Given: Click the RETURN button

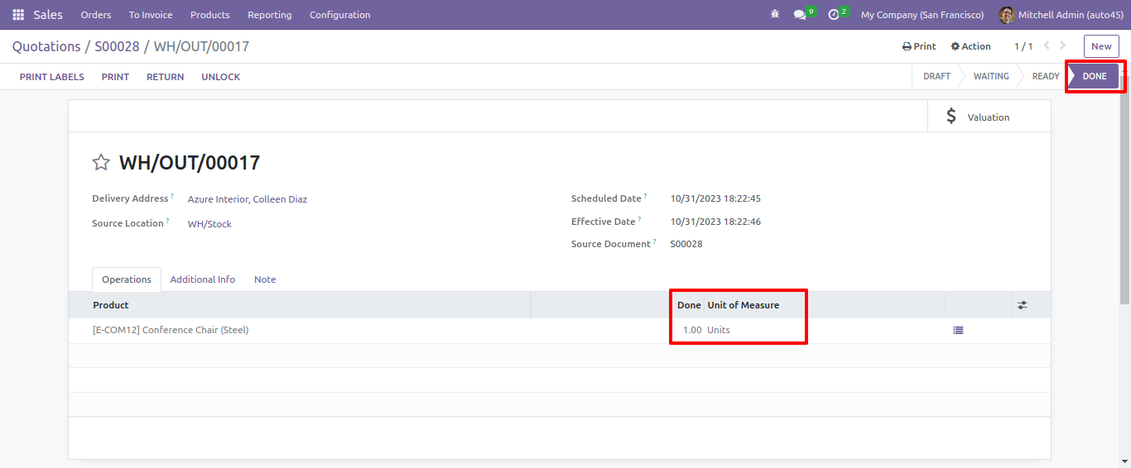Looking at the screenshot, I should (x=165, y=77).
